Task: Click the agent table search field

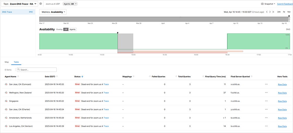Action: click(x=37, y=70)
